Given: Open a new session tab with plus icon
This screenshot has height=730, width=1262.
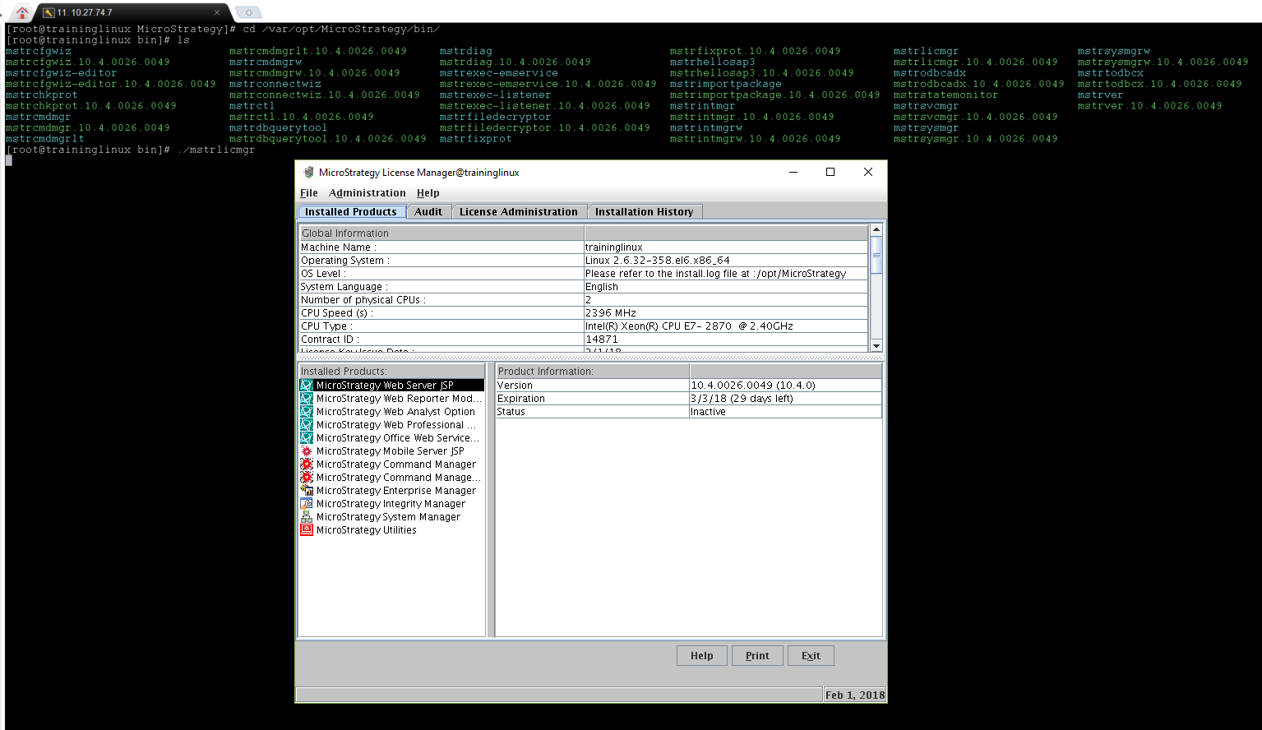Looking at the screenshot, I should click(248, 12).
